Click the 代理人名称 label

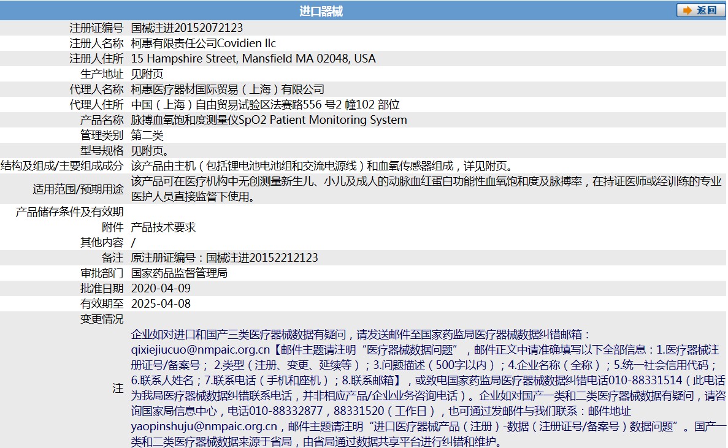96,89
